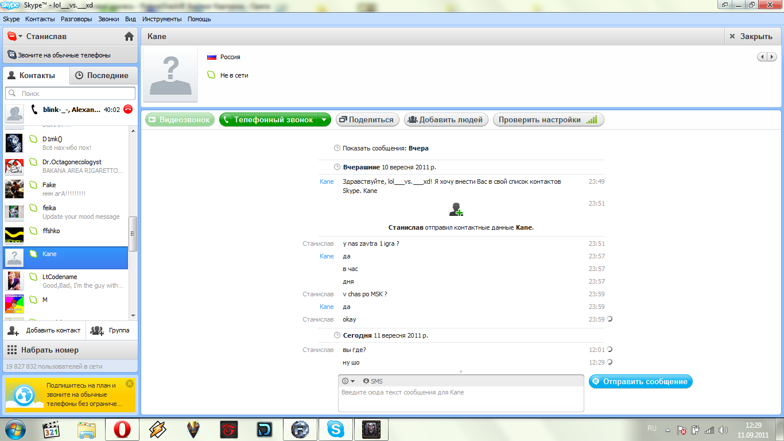
Task: End the blink-_- call with red hang-up icon
Action: point(128,109)
